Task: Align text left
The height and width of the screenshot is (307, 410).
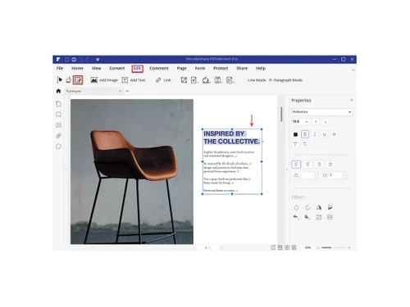Action: coord(296,165)
